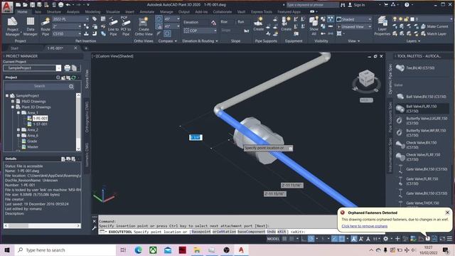Toggle polar tracking in status bar
Viewport: 455px width, 256px height.
coord(311,239)
